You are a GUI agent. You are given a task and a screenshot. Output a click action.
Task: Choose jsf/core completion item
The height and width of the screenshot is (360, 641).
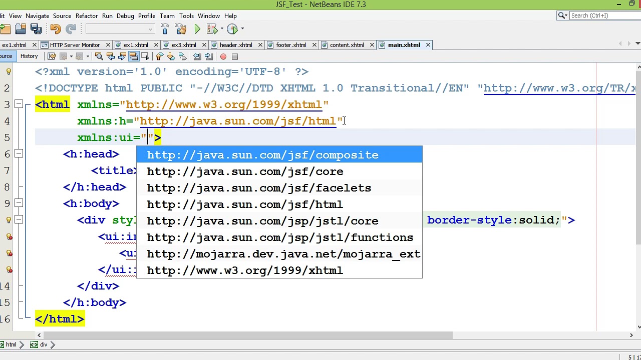279,171
